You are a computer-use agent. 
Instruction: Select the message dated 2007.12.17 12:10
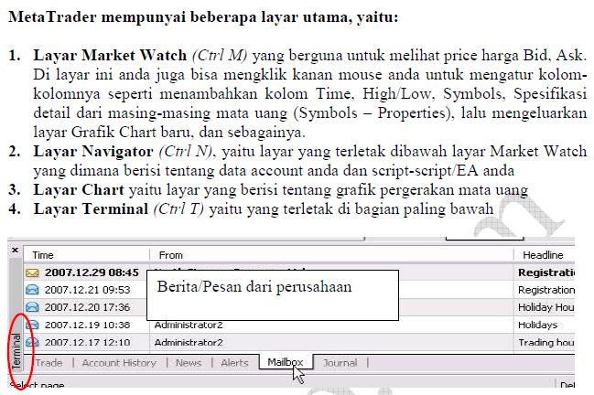click(87, 342)
